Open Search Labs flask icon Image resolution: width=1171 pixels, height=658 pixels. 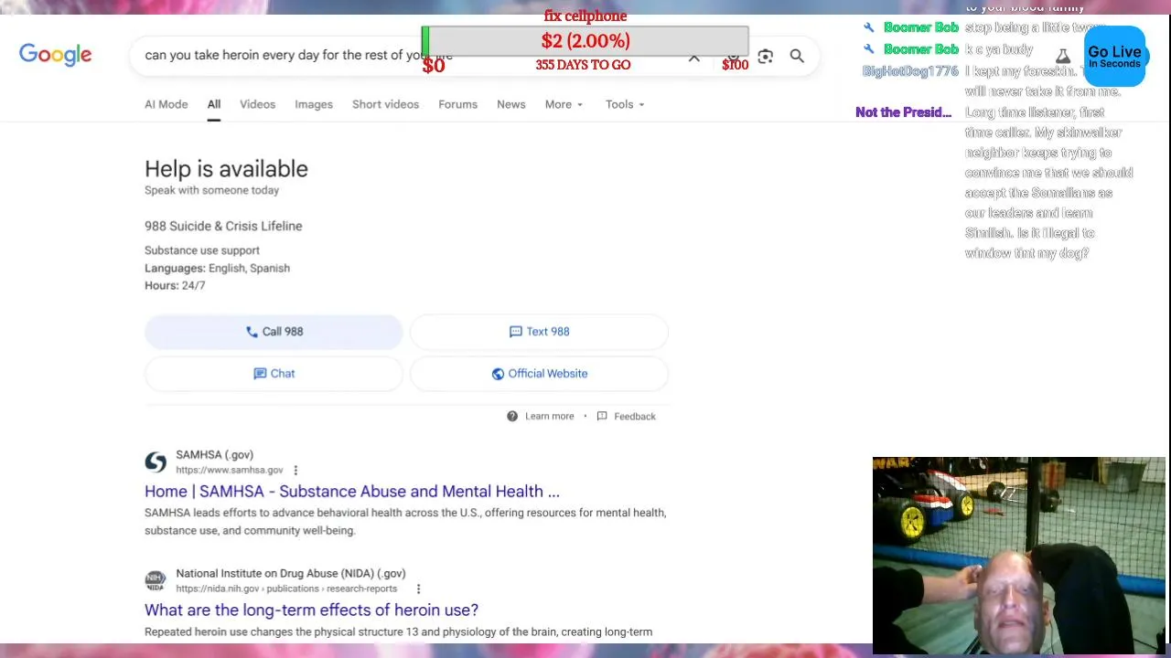pyautogui.click(x=1063, y=57)
